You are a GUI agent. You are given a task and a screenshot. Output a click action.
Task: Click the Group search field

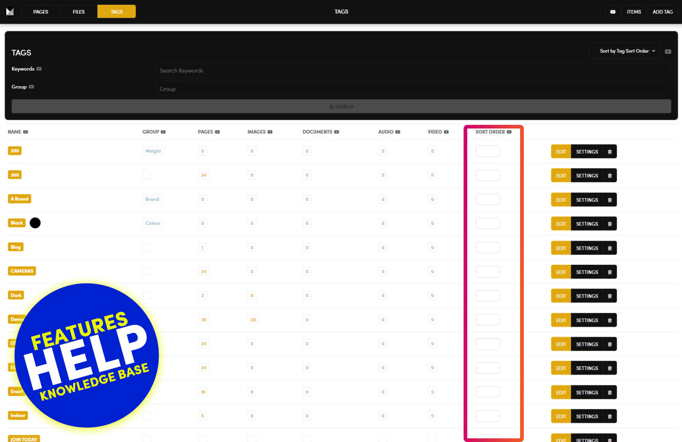click(413, 89)
